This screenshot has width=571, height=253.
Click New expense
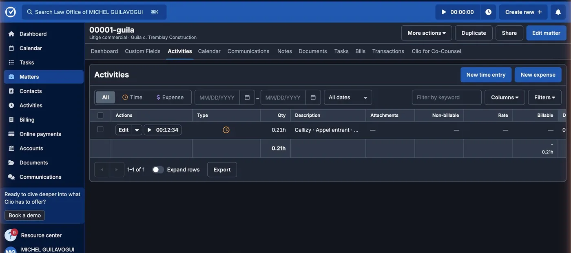coord(538,75)
